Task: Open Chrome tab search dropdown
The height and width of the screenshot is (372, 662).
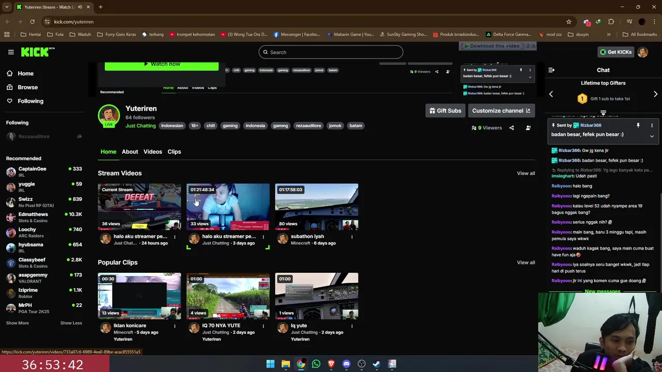Action: coord(7,7)
